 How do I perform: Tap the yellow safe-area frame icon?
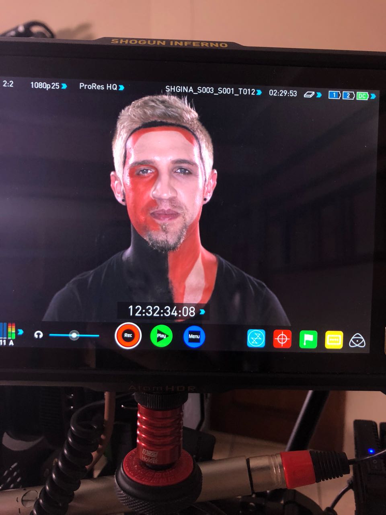tap(334, 340)
